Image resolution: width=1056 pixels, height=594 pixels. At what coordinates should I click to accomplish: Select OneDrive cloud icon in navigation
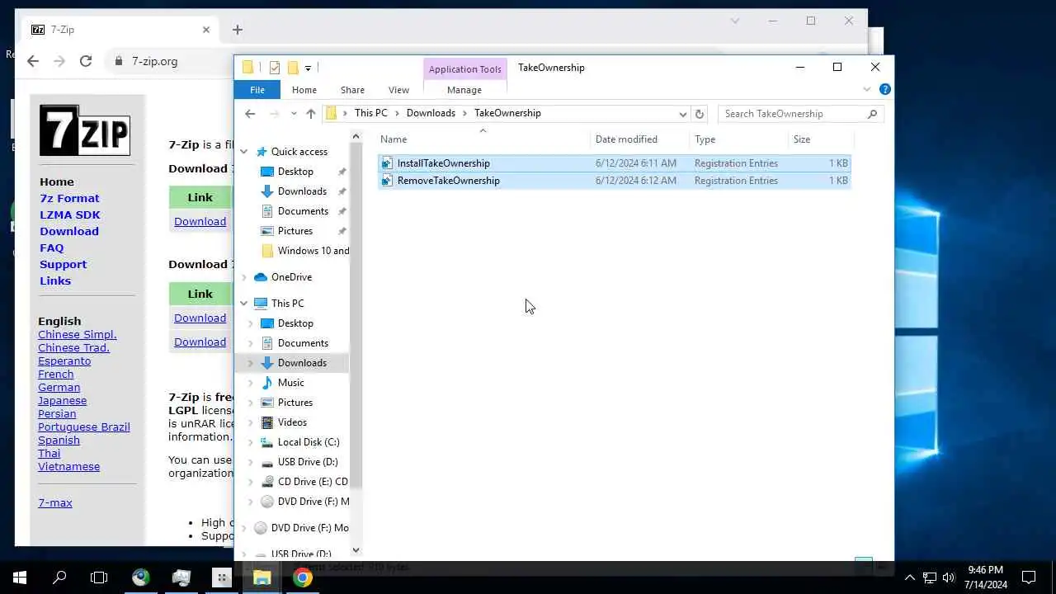pyautogui.click(x=261, y=277)
